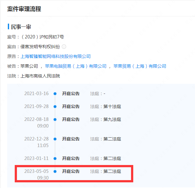This screenshot has height=188, width=195.
Task: Click 开庭公告 in the 2022-12-28 row
Action: pyautogui.click(x=71, y=139)
